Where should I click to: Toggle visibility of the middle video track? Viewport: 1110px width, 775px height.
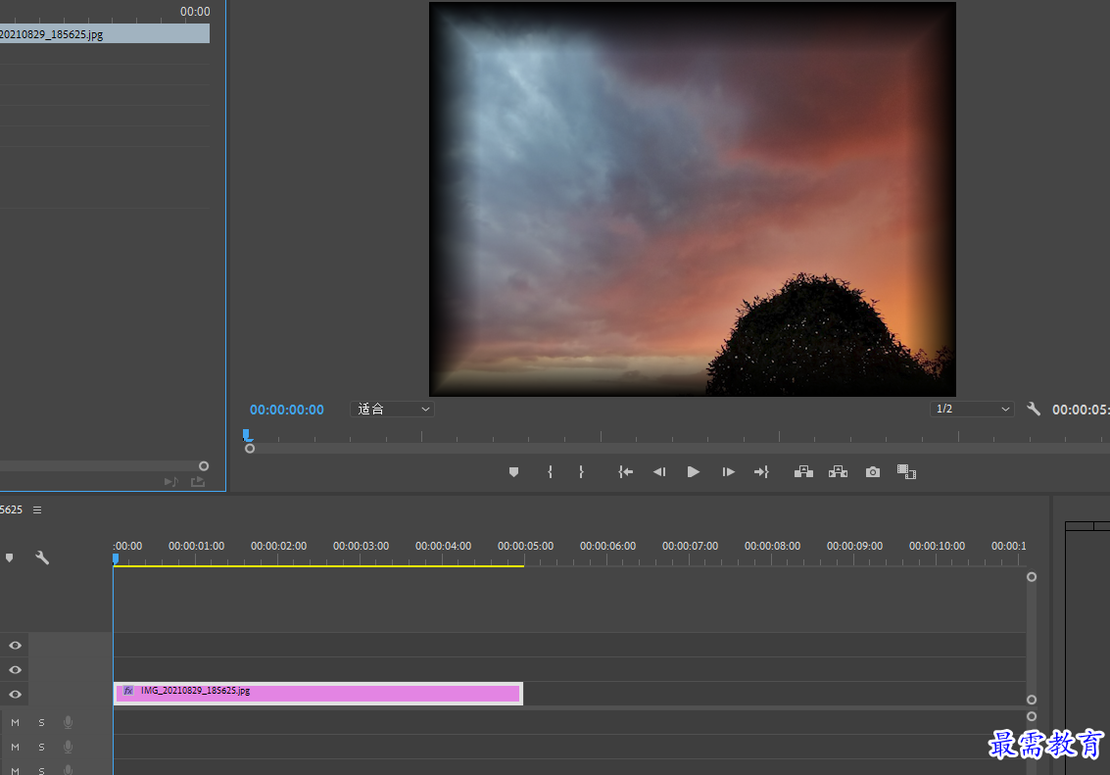pyautogui.click(x=15, y=669)
